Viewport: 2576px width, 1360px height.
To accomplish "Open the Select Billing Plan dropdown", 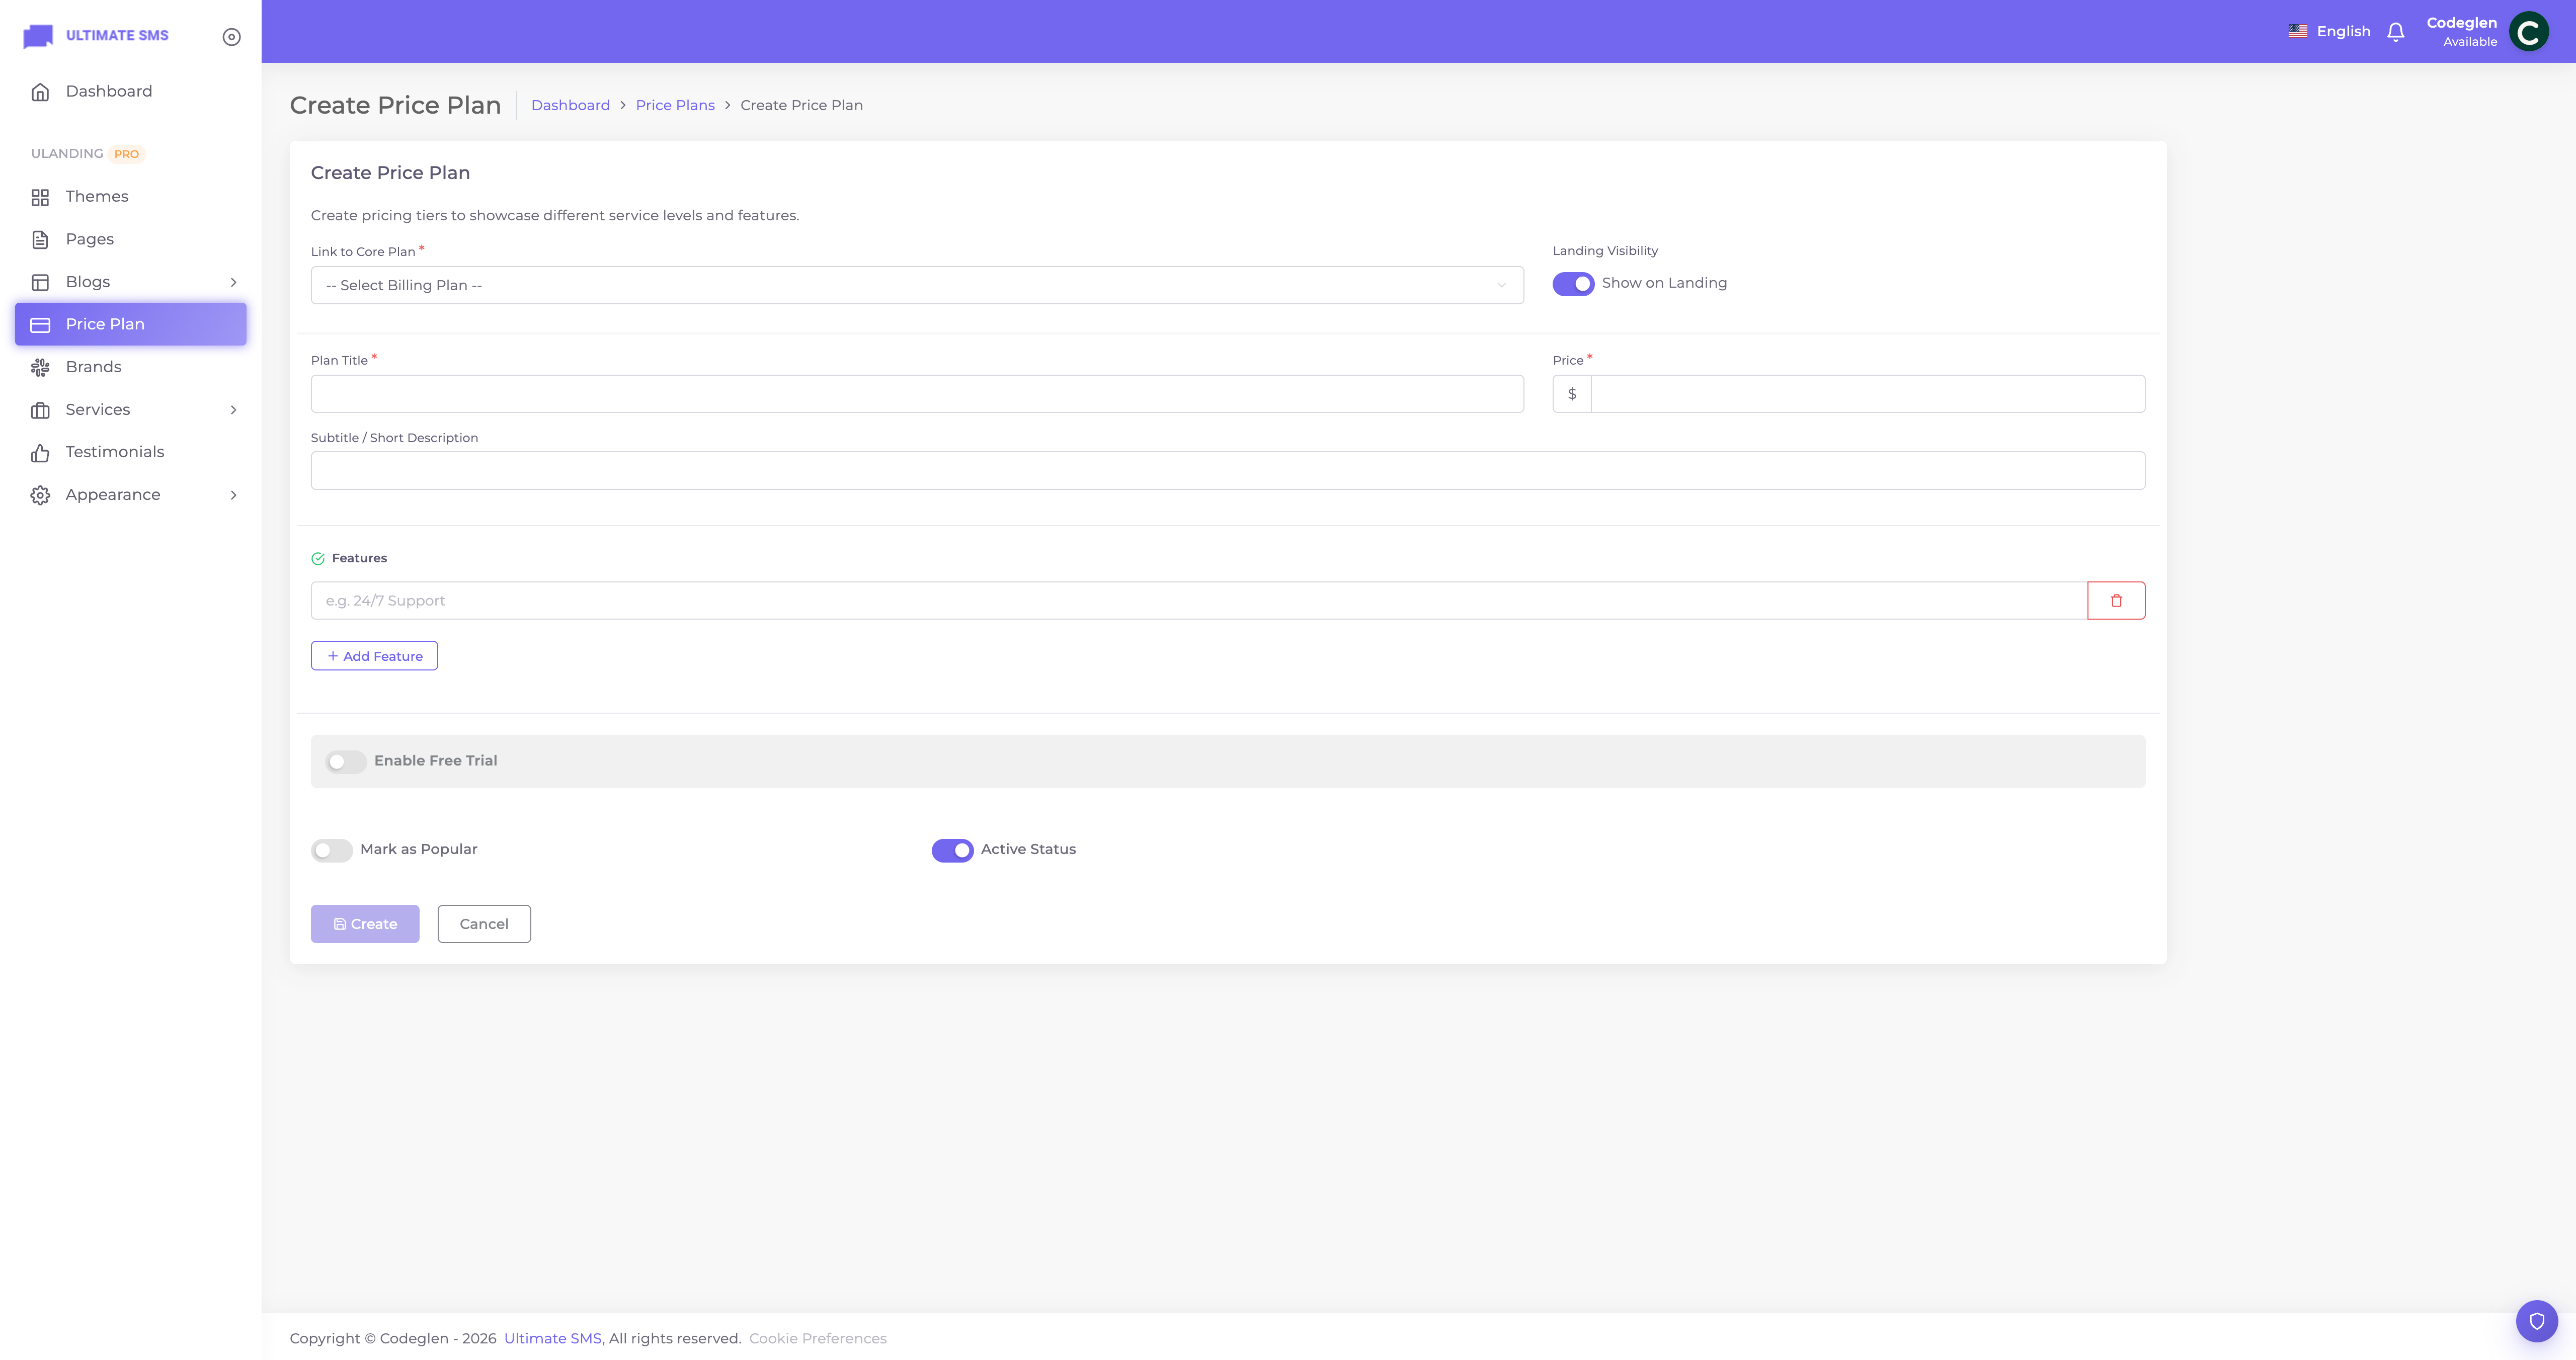I will click(x=917, y=285).
